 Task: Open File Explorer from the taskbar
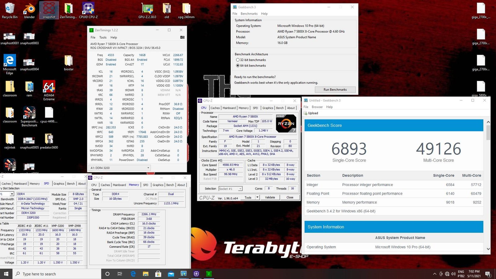[x=146, y=274]
